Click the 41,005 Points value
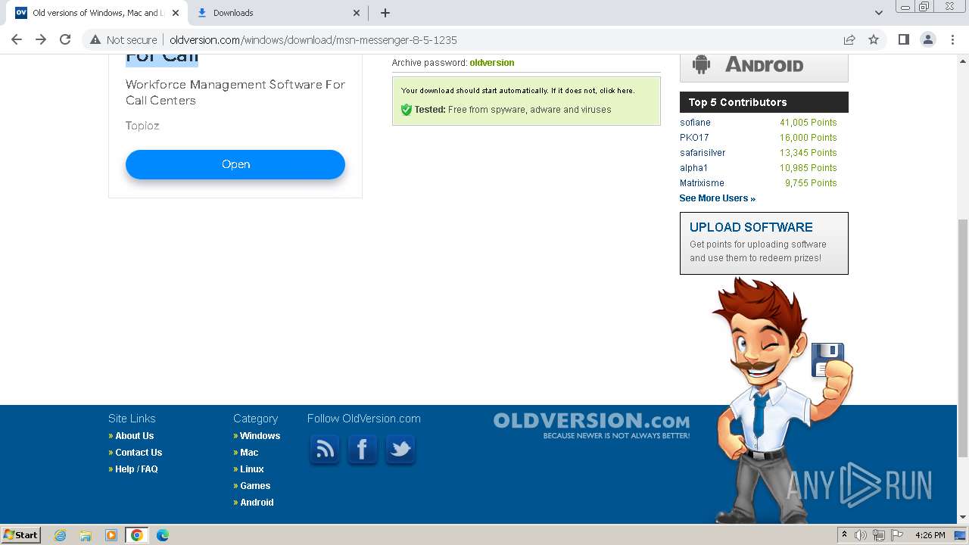969x545 pixels. pos(808,123)
